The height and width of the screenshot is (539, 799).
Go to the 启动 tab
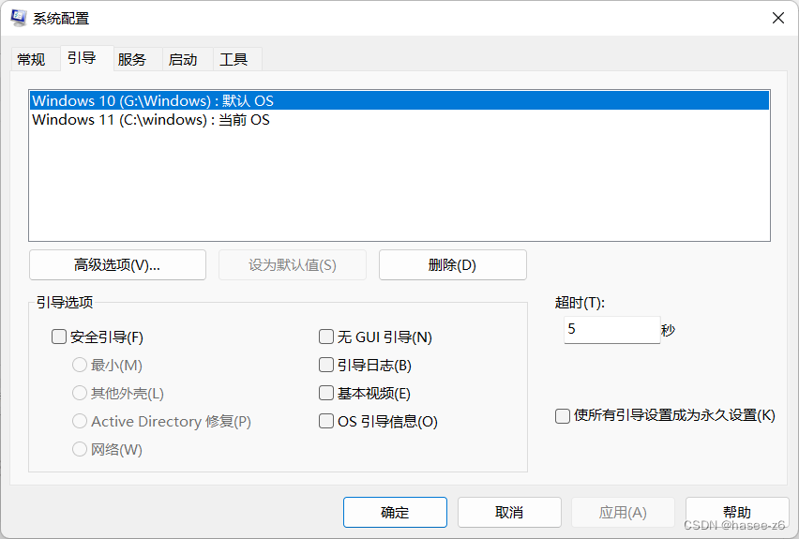pyautogui.click(x=183, y=60)
